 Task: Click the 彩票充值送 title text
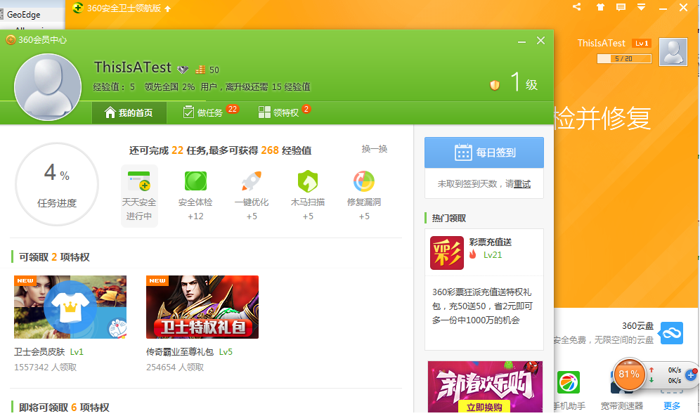coord(490,242)
